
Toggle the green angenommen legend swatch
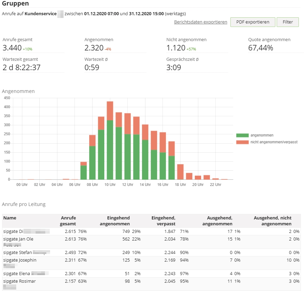[243, 135]
